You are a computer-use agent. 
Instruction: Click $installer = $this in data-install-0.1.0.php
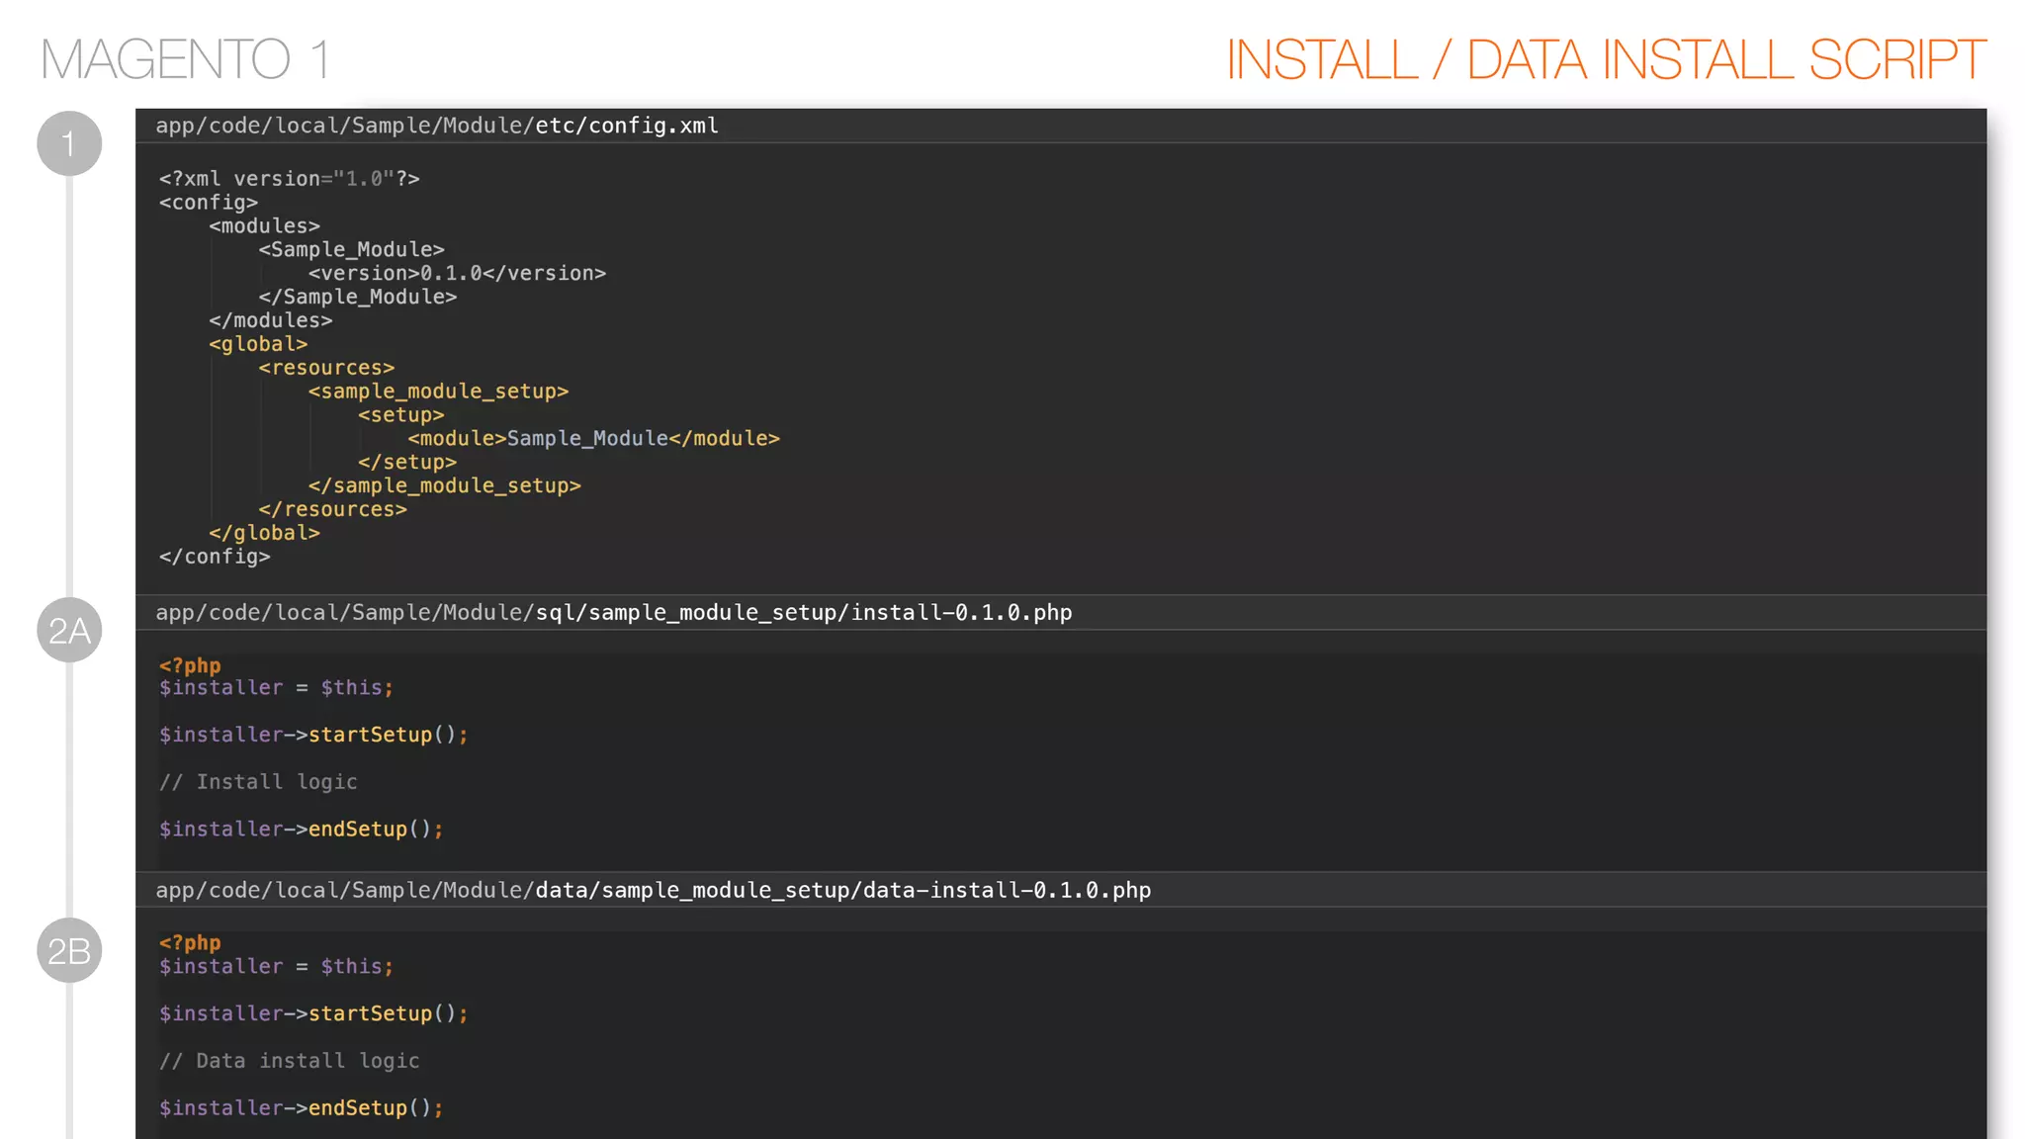tap(277, 966)
